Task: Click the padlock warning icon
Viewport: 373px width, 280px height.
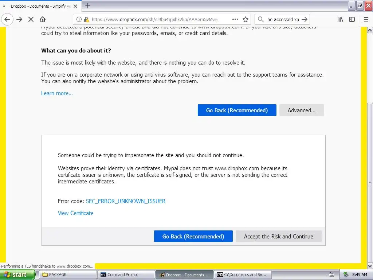Action: click(x=87, y=19)
